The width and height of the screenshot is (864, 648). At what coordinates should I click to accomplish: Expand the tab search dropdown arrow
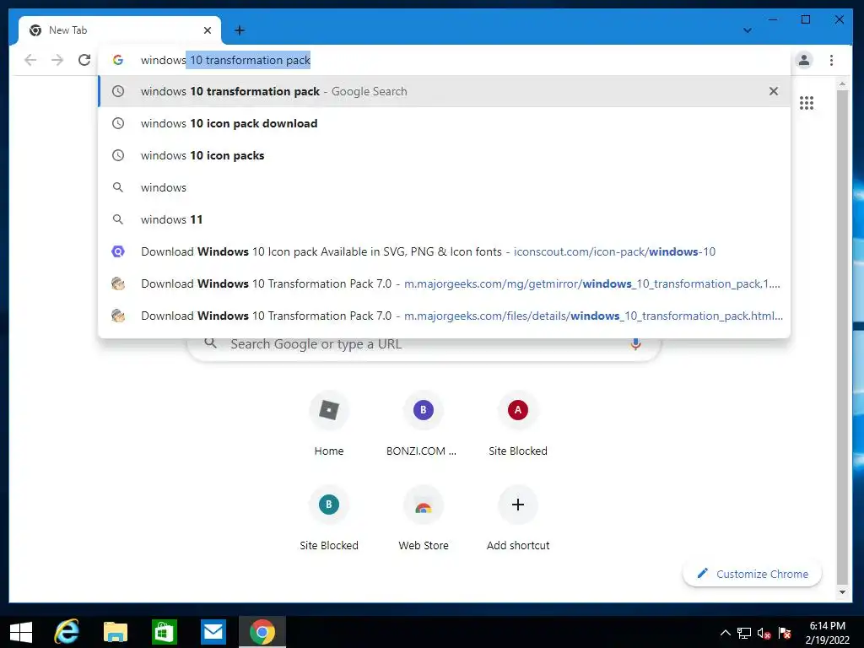(x=748, y=30)
